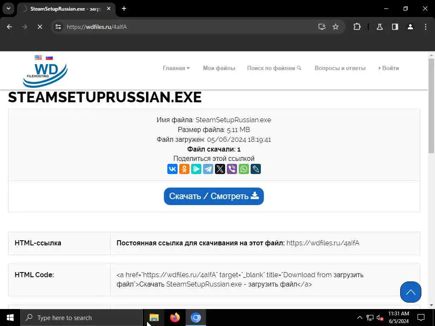Open the browser side panel icon

pyautogui.click(x=395, y=27)
